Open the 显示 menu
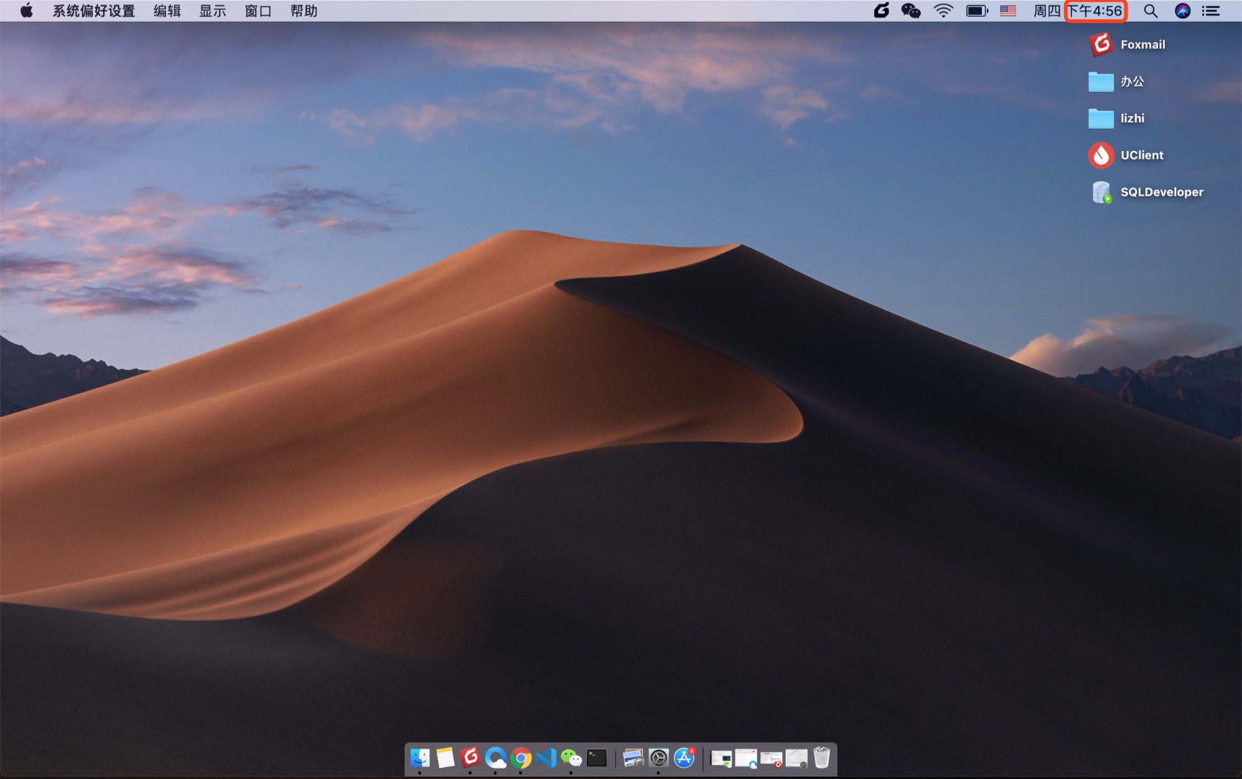The width and height of the screenshot is (1242, 779). 212,11
